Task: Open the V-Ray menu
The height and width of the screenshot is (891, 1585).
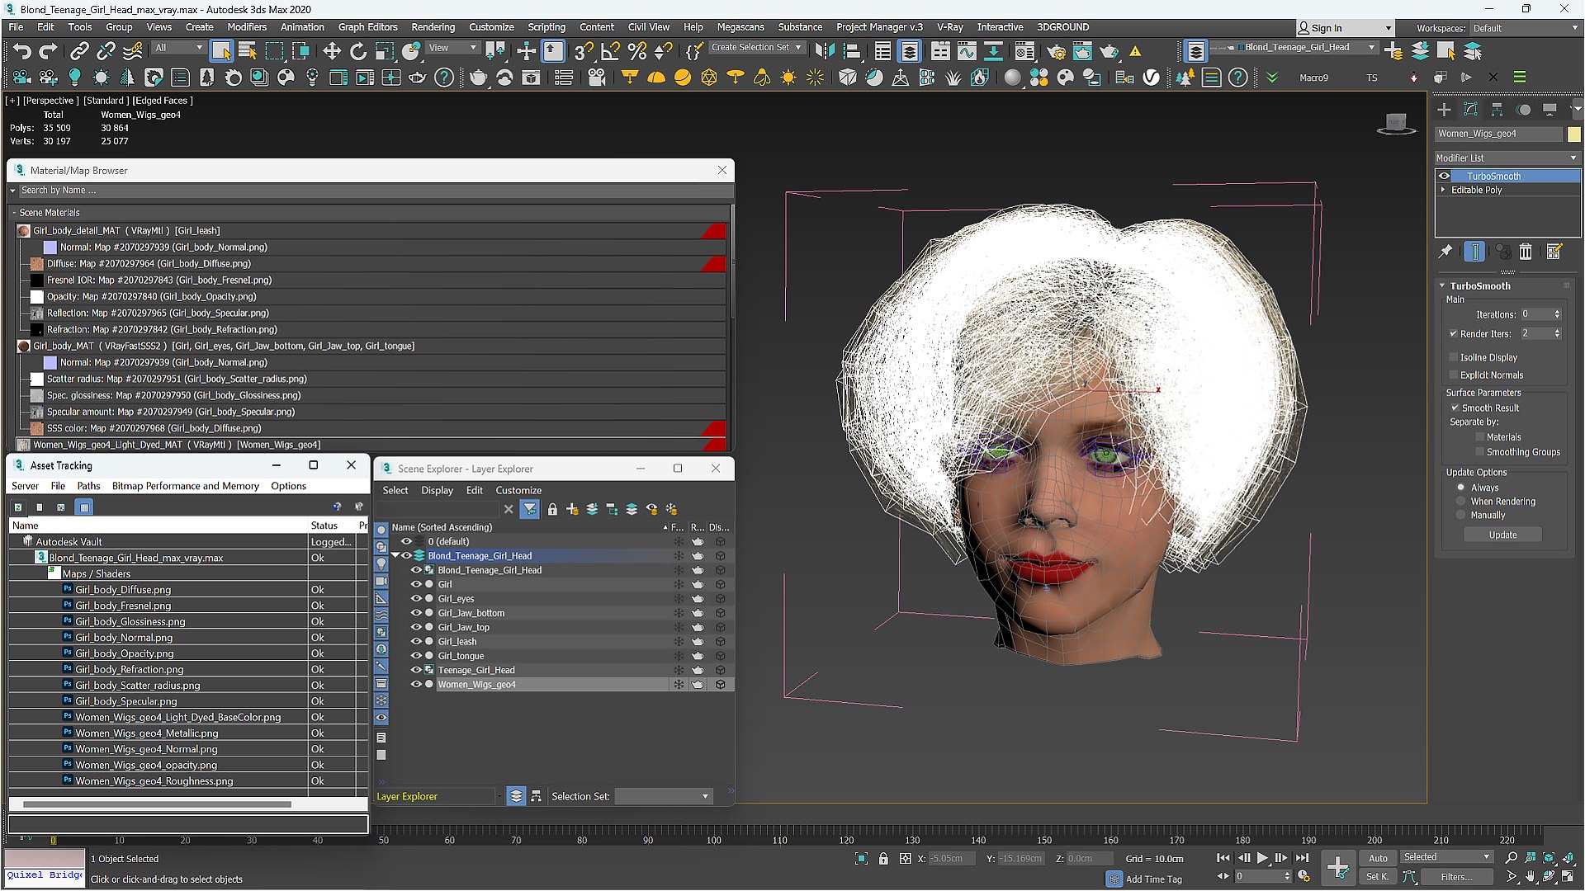Action: click(949, 27)
